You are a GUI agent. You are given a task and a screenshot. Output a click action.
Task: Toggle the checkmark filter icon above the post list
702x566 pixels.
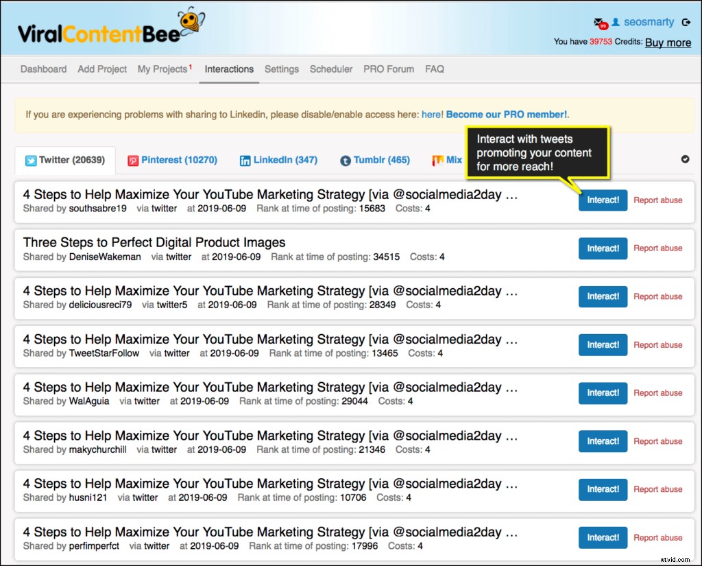coord(685,158)
